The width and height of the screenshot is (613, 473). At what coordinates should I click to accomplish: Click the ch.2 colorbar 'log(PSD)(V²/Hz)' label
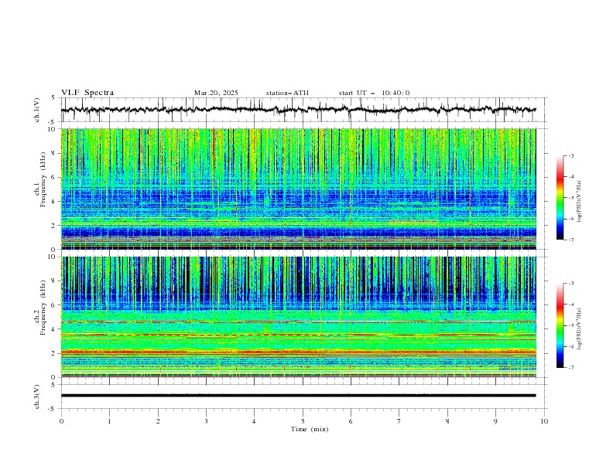(x=579, y=328)
